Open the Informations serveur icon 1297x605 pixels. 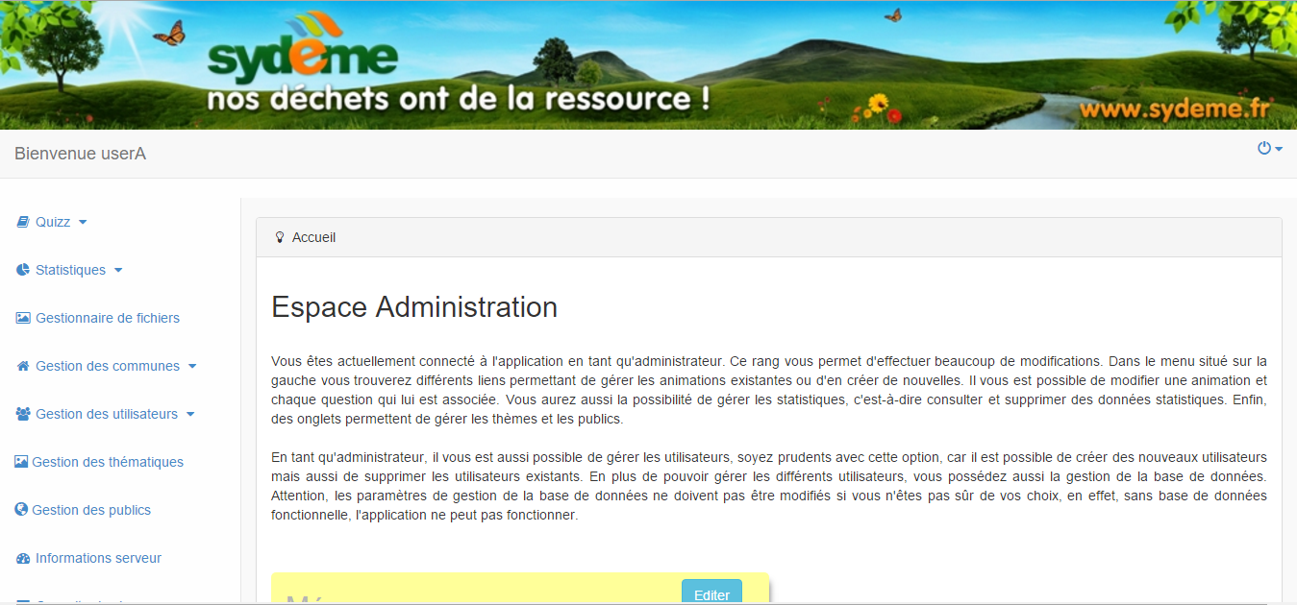pyautogui.click(x=21, y=558)
